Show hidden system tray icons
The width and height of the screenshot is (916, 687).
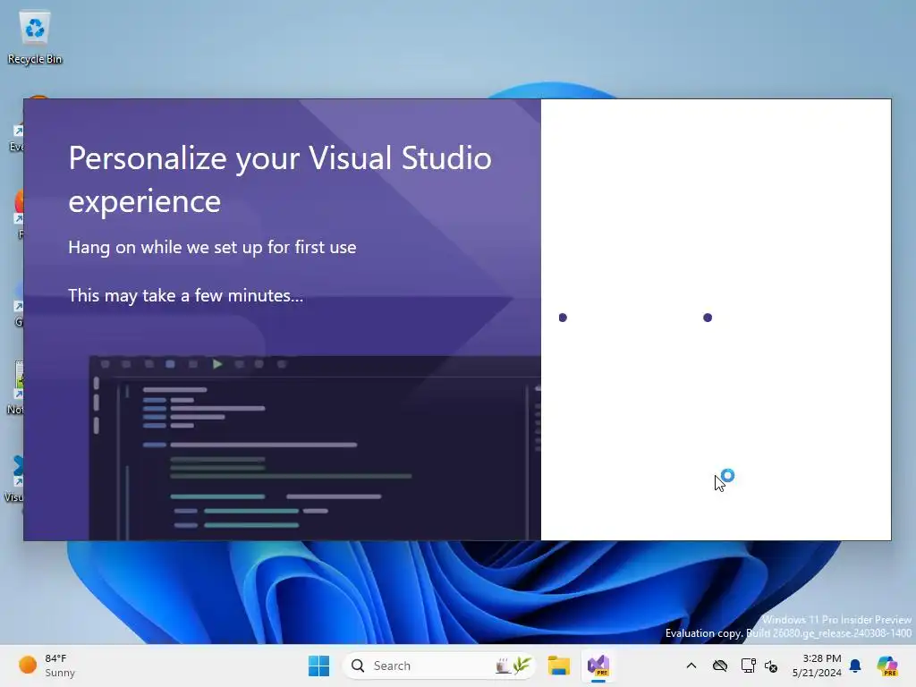[x=691, y=666]
